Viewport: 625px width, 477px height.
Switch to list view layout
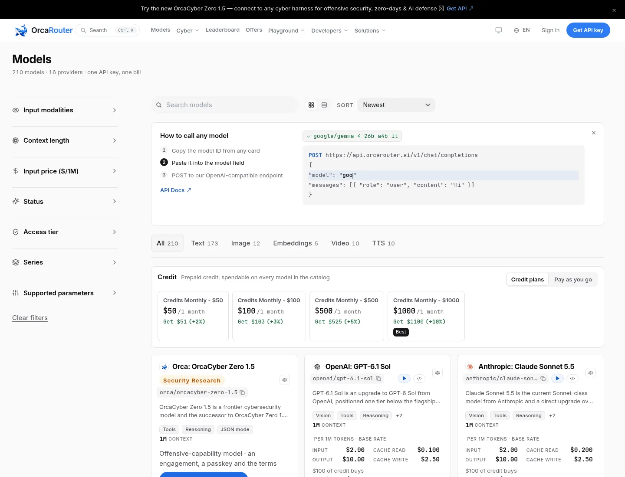[324, 105]
